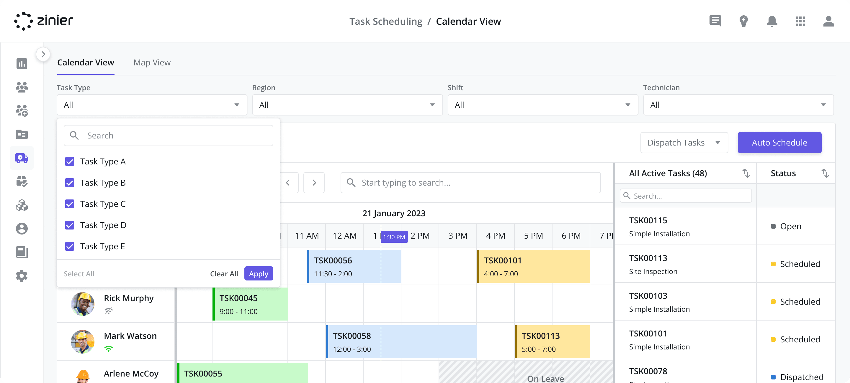Open the folder list icon in sidebar

coord(22,134)
